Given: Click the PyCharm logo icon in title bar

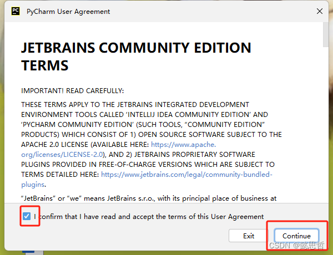Looking at the screenshot, I should pyautogui.click(x=16, y=11).
